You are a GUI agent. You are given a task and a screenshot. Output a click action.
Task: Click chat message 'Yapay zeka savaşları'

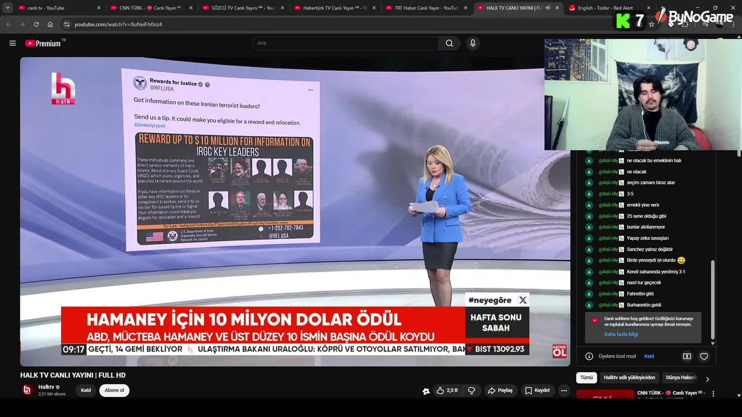[x=648, y=238]
